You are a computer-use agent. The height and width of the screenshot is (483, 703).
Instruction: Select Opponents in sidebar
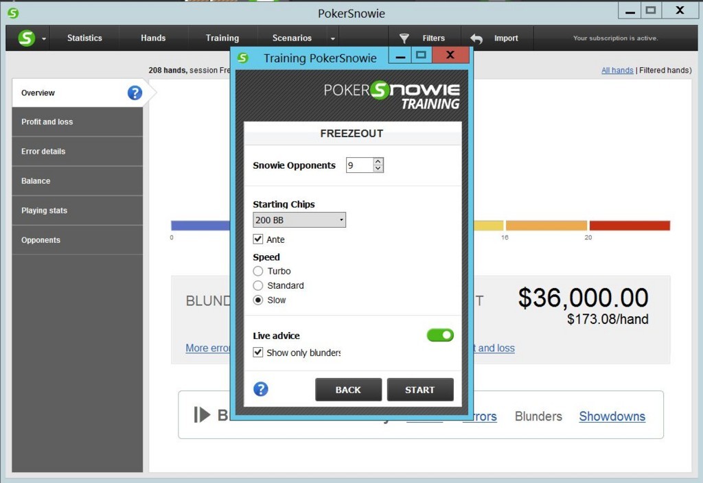77,240
